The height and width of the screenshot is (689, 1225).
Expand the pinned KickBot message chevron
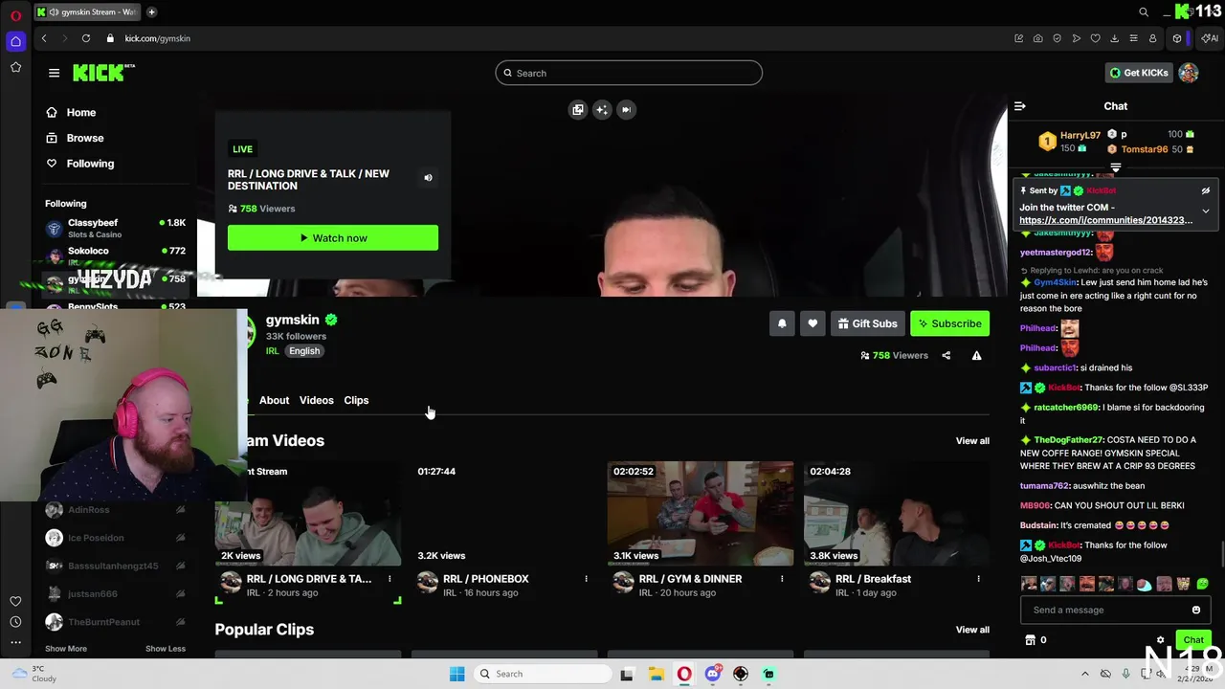click(x=1206, y=211)
